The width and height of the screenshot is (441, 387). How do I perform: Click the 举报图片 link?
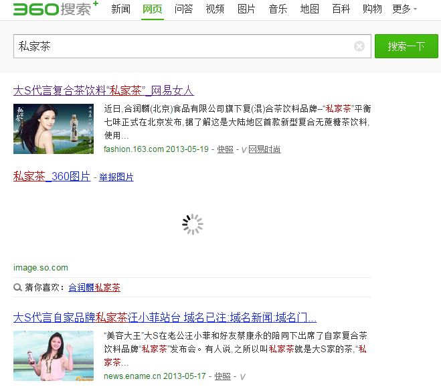coord(116,177)
